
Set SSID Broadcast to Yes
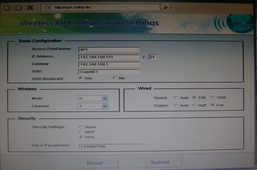point(80,78)
